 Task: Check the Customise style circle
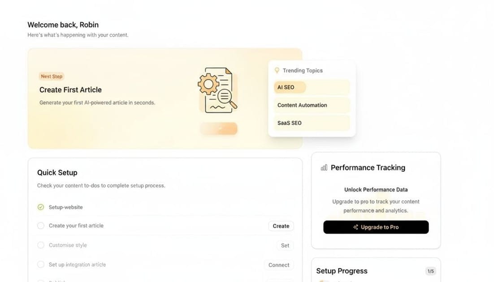click(x=40, y=245)
